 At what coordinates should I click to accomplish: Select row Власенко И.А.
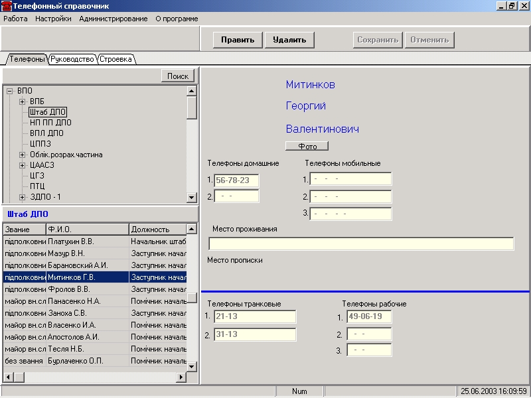point(95,325)
